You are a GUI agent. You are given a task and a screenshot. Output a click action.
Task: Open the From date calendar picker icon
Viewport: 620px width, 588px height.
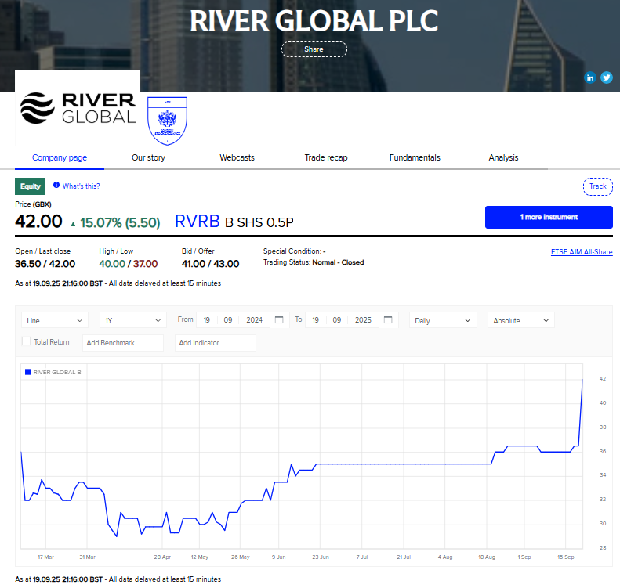(x=279, y=319)
